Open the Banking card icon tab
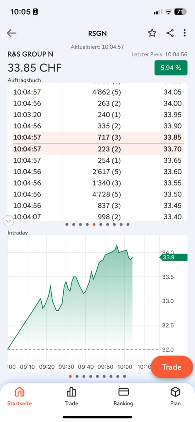 (123, 396)
